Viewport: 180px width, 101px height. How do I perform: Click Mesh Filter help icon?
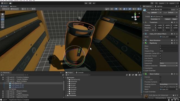pyautogui.click(x=172, y=34)
